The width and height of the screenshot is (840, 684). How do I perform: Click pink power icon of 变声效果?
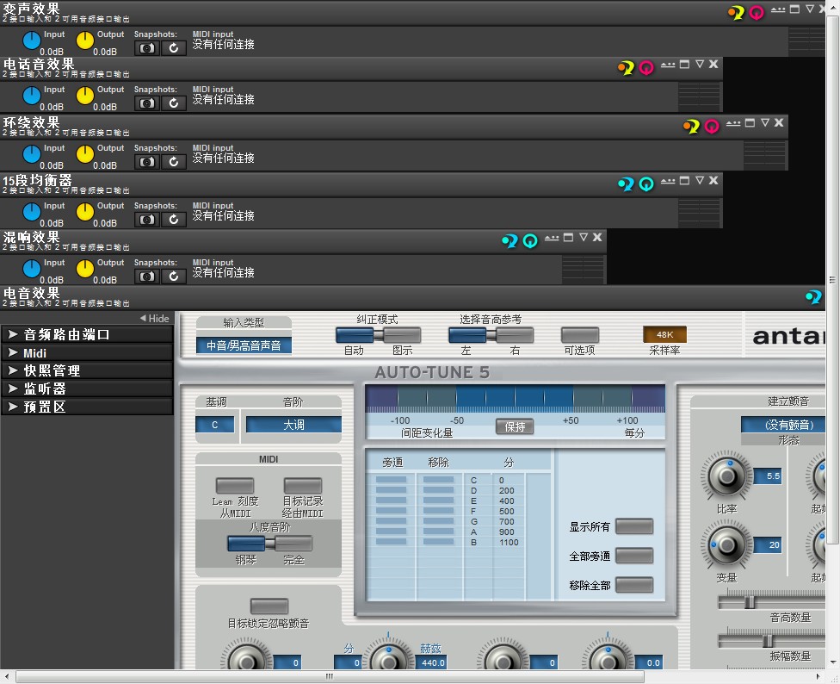[757, 12]
